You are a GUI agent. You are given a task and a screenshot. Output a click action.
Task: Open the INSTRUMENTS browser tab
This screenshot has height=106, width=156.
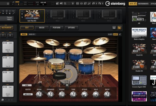143,4
